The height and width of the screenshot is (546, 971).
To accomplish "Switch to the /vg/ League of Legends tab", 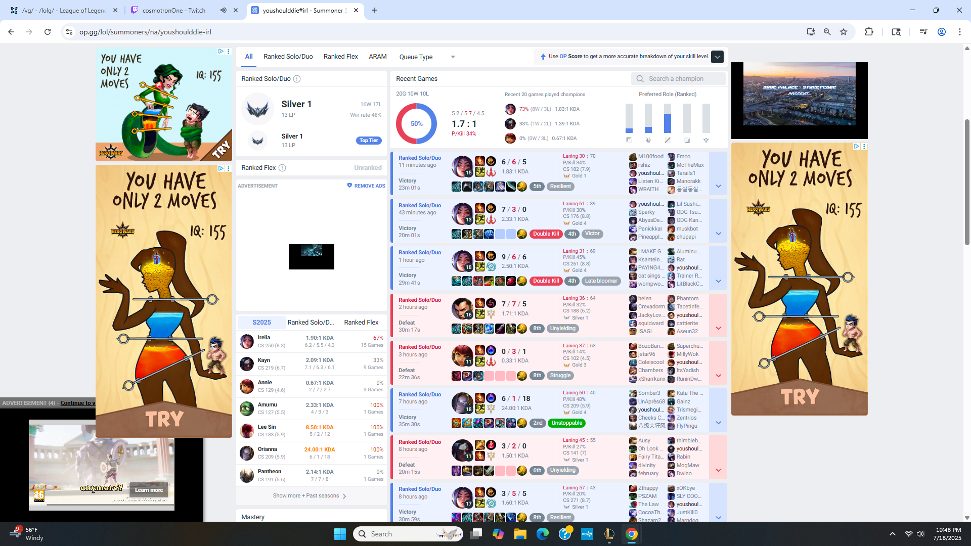I will (64, 10).
